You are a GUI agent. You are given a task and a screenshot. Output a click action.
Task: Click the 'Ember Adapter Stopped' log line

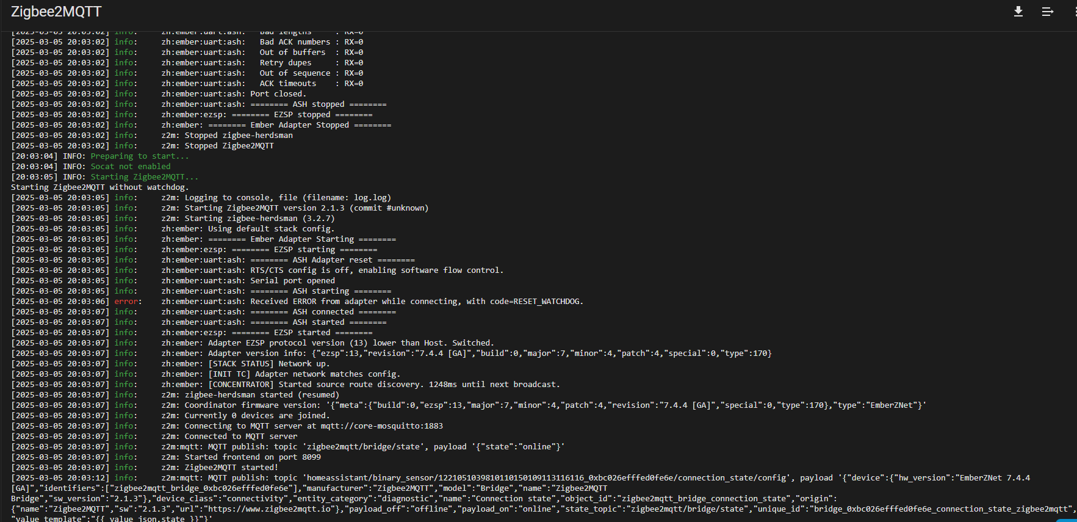(x=299, y=125)
